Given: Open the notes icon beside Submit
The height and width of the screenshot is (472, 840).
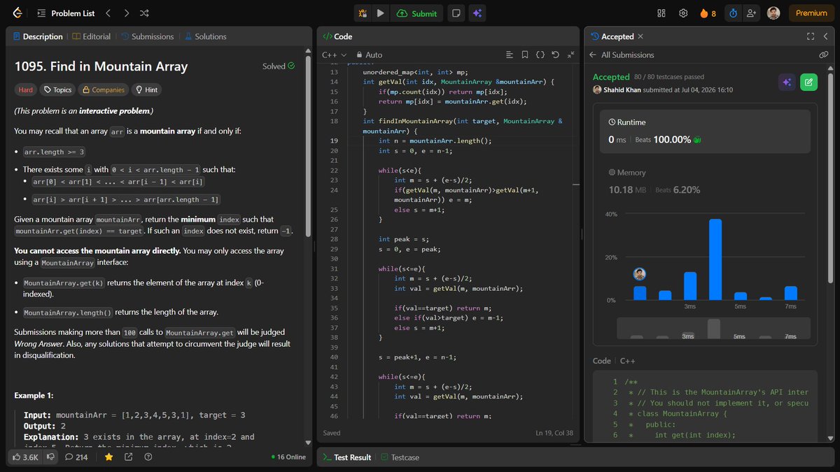Looking at the screenshot, I should [456, 13].
